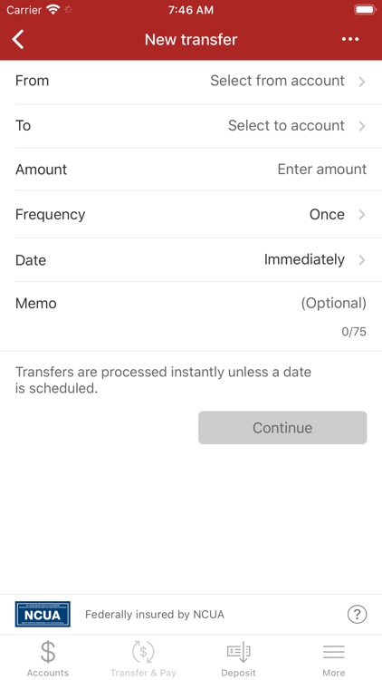Viewport: 382px width, 680px height.
Task: Open the three-dot options menu
Action: (x=350, y=40)
